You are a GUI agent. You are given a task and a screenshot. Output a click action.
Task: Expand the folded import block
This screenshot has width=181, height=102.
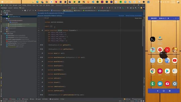point(51,26)
